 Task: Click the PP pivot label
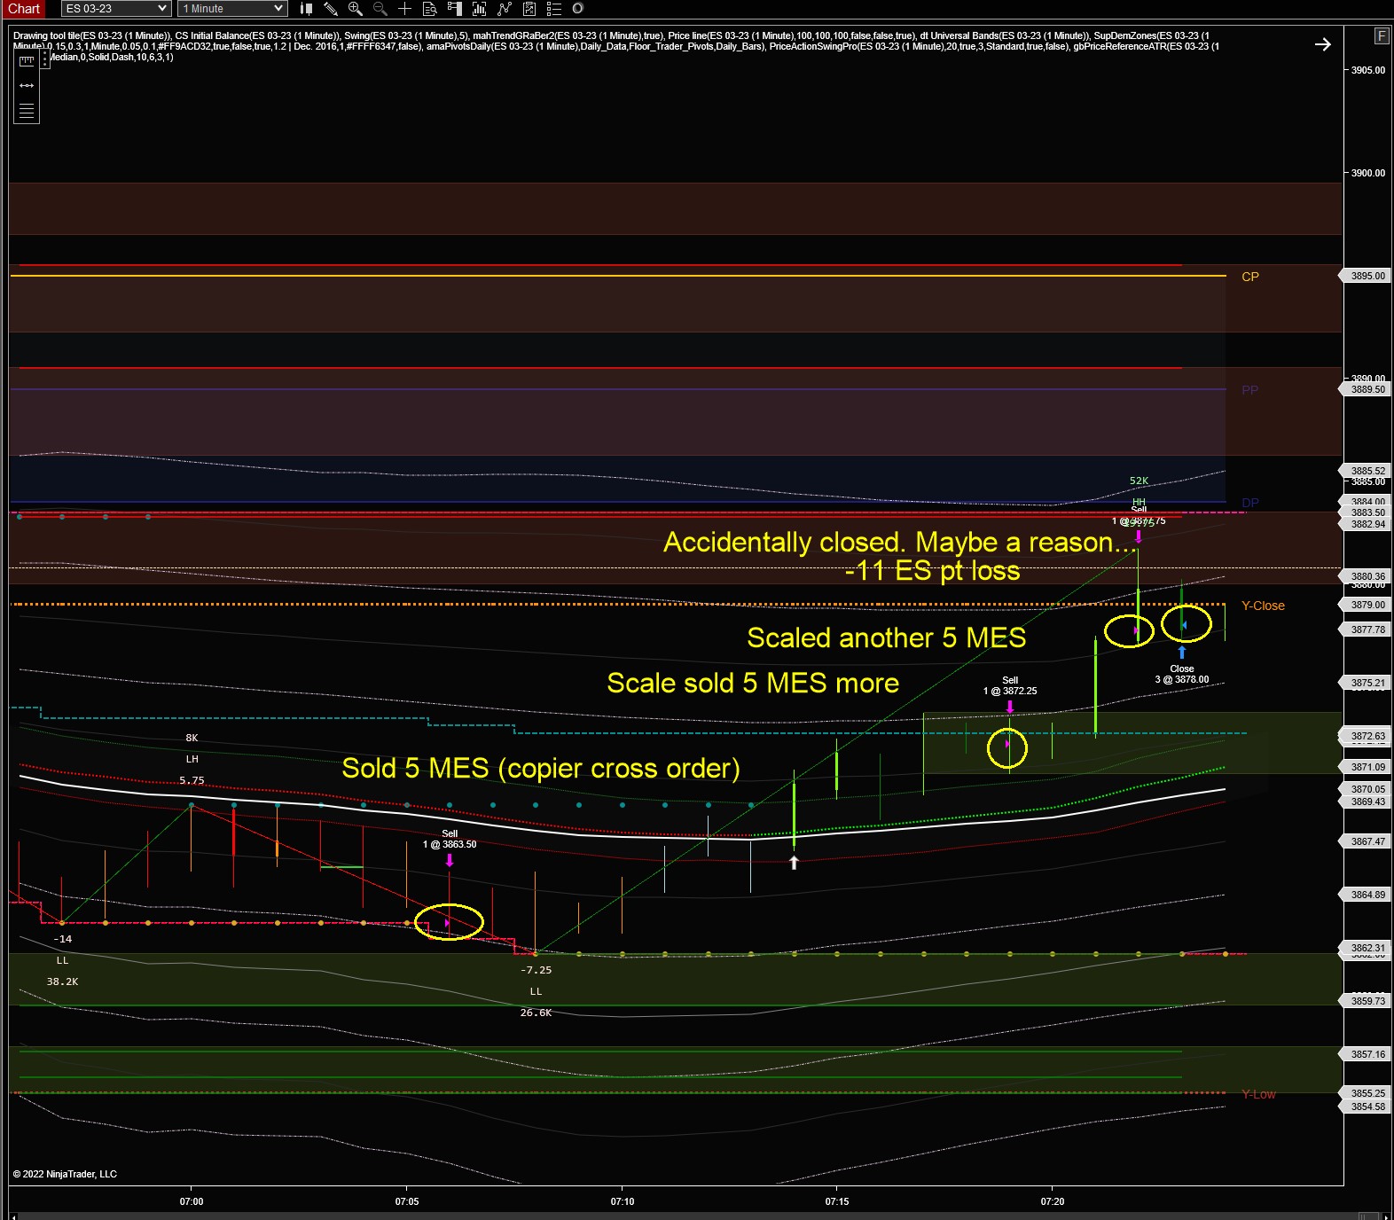point(1250,390)
